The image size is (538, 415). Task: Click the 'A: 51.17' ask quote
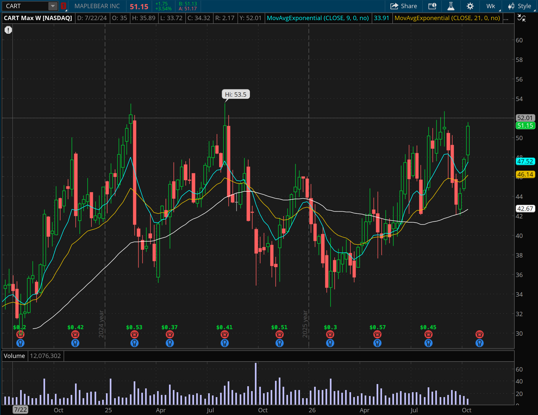tap(188, 9)
